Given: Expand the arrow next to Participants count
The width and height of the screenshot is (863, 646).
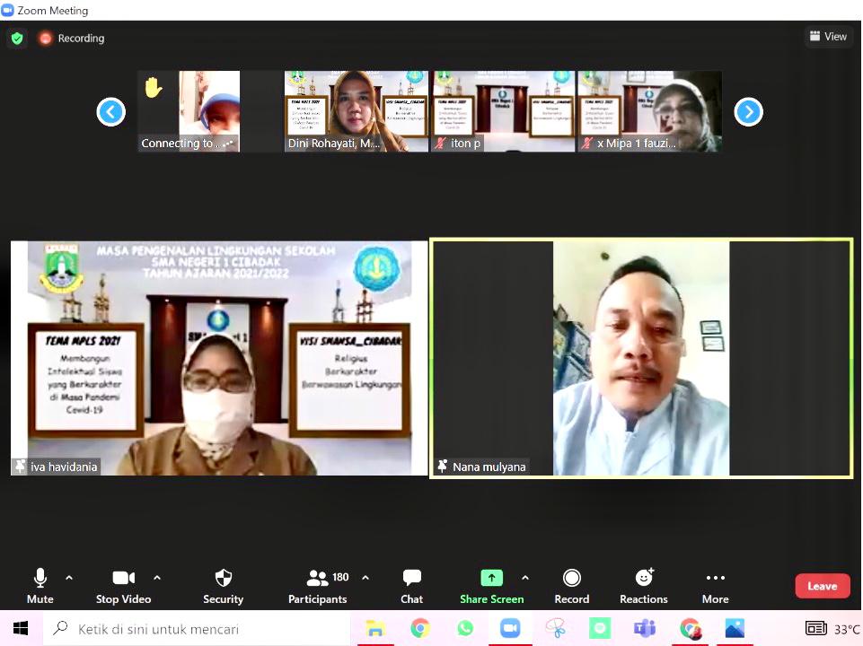Looking at the screenshot, I should (365, 578).
